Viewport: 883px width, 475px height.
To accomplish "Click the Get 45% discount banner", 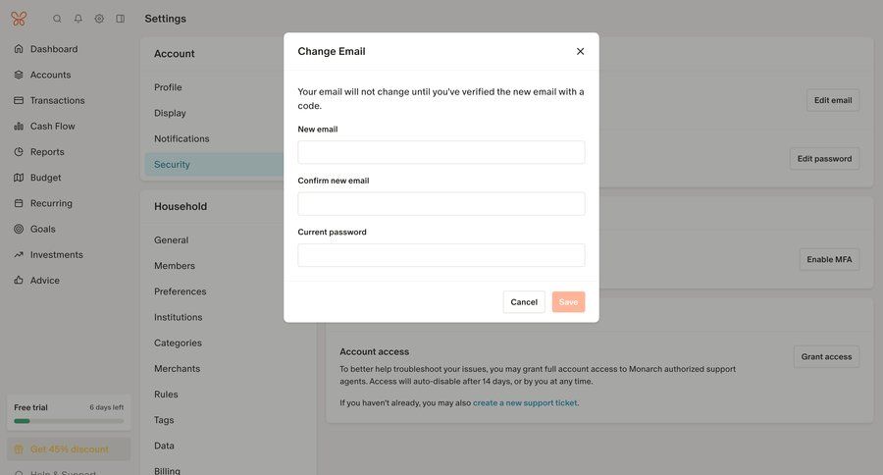I will (x=69, y=449).
